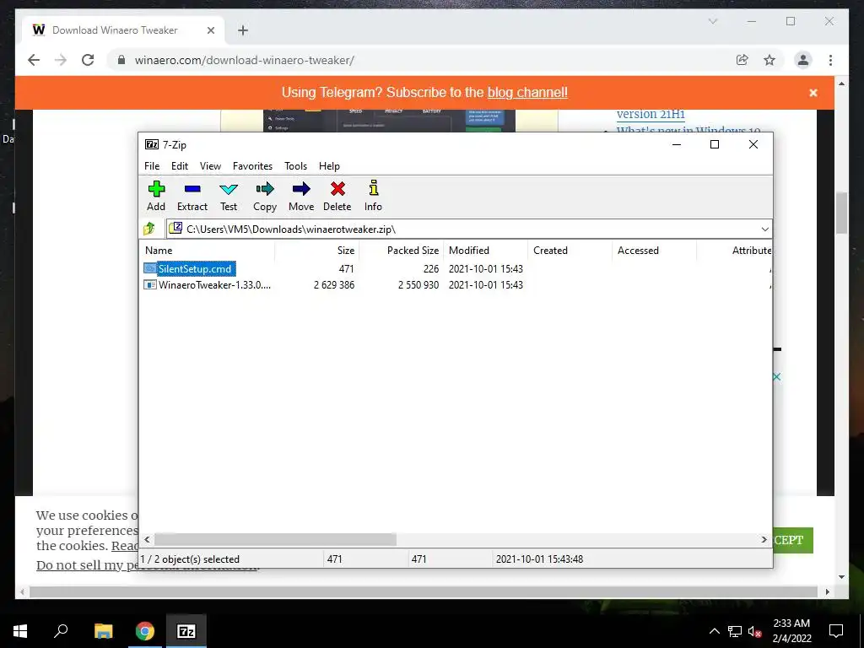Click the status bar selection text
This screenshot has height=648, width=864.
(x=190, y=559)
